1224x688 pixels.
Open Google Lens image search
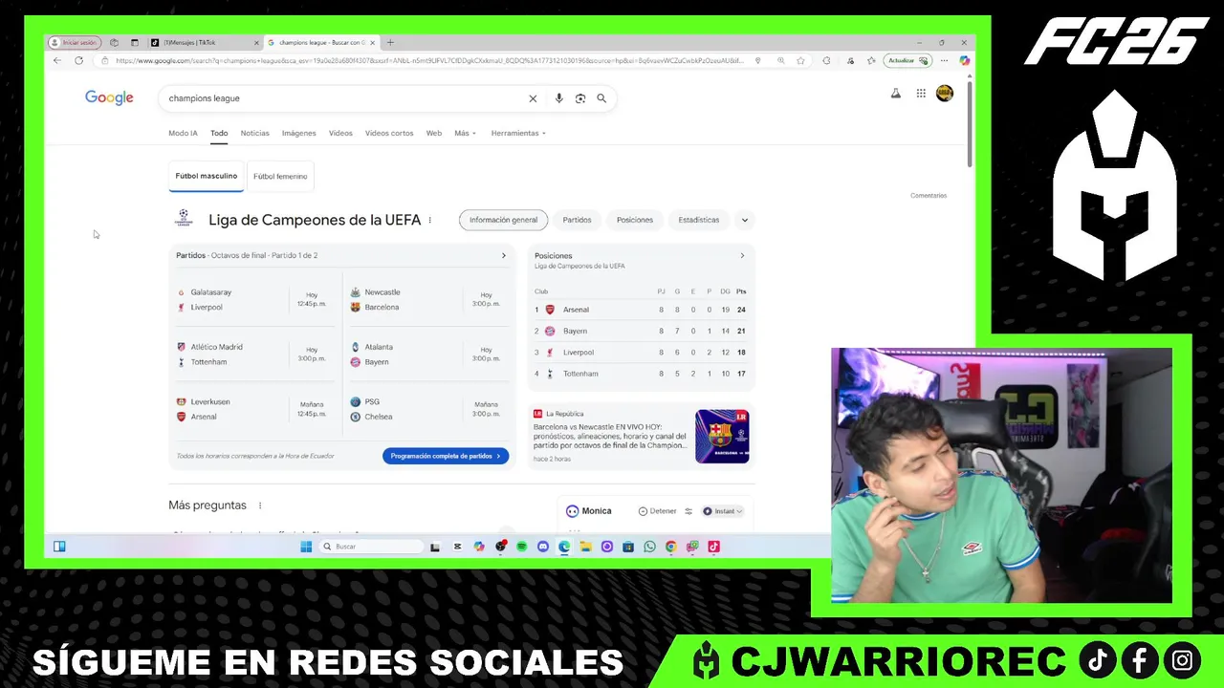point(580,98)
